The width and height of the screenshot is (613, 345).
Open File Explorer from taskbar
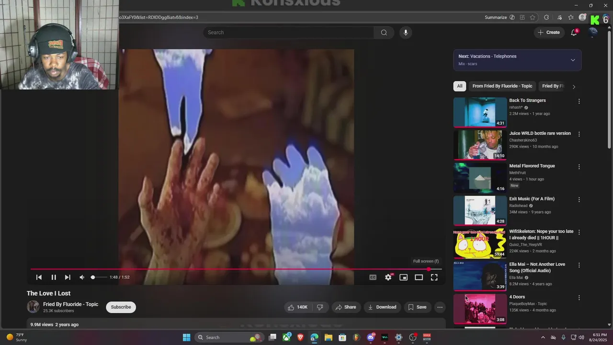329,337
